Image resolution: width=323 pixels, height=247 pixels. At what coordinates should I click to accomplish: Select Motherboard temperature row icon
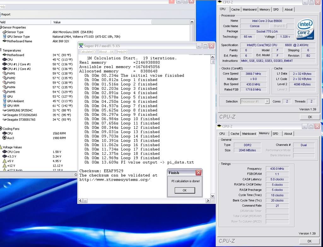(x=4, y=55)
